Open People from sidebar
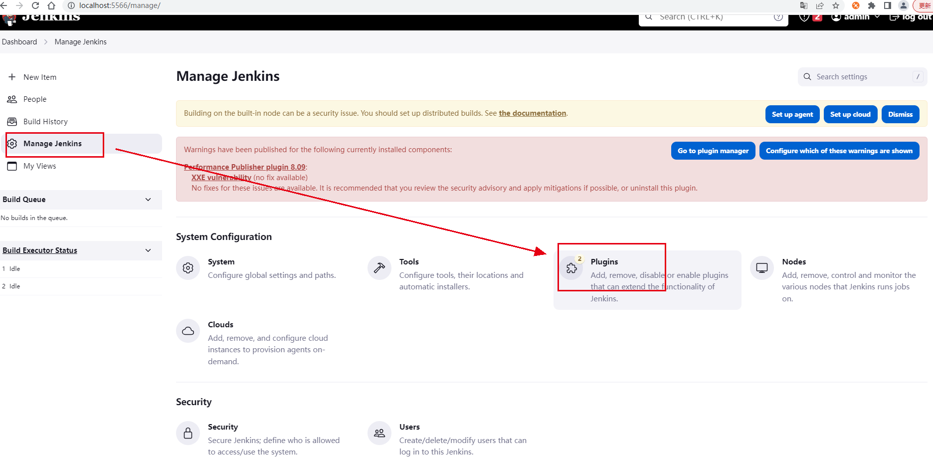 pos(35,99)
